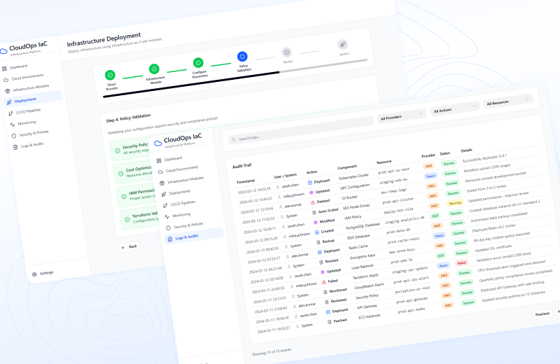Click the Search logs input field
Viewport: 560px width, 364px height.
[315, 139]
